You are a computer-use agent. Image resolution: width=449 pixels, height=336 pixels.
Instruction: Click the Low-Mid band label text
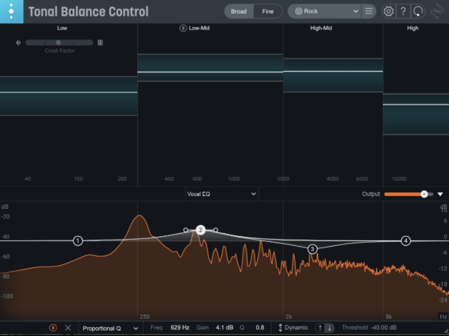[199, 28]
